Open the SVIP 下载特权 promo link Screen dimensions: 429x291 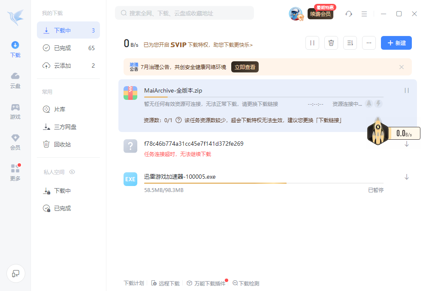pyautogui.click(x=198, y=45)
